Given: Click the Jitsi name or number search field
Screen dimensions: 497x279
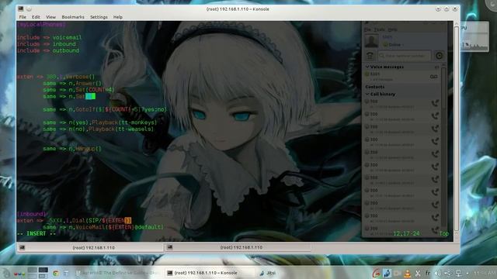Looking at the screenshot, I should coord(405,56).
